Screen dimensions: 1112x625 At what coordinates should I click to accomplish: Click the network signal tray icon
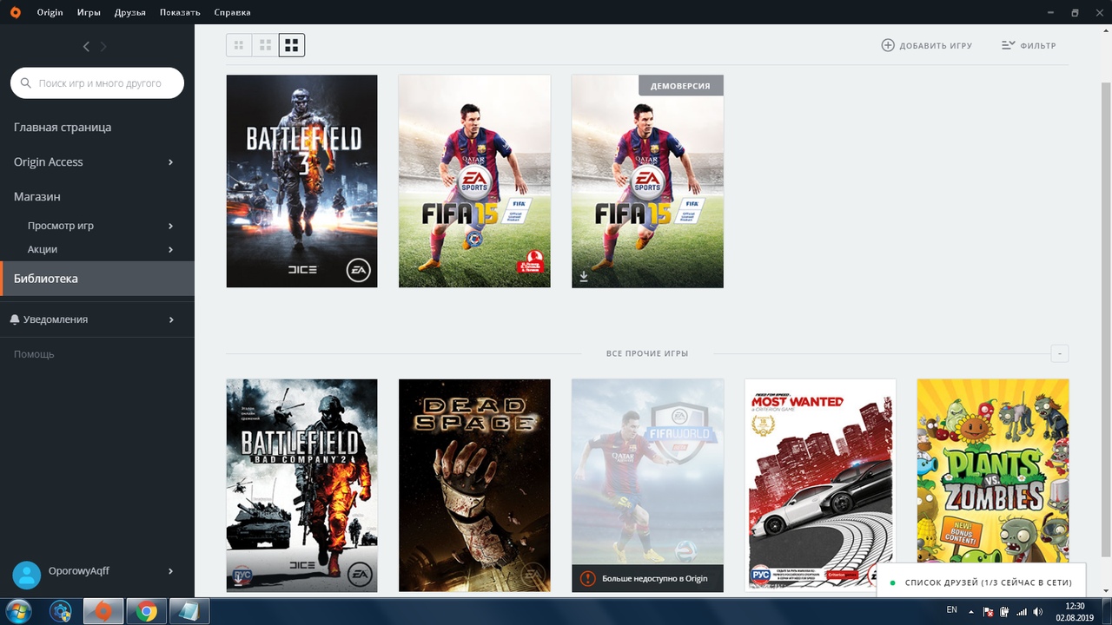pos(1021,612)
